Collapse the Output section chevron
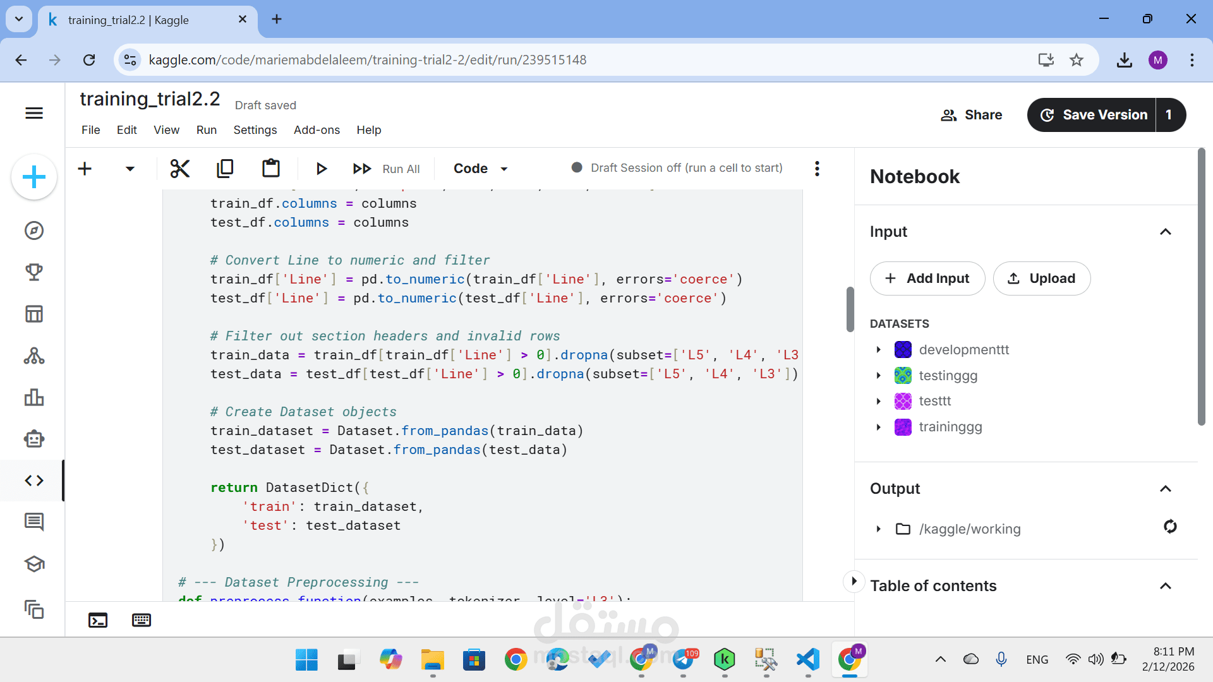The width and height of the screenshot is (1213, 682). point(1166,489)
